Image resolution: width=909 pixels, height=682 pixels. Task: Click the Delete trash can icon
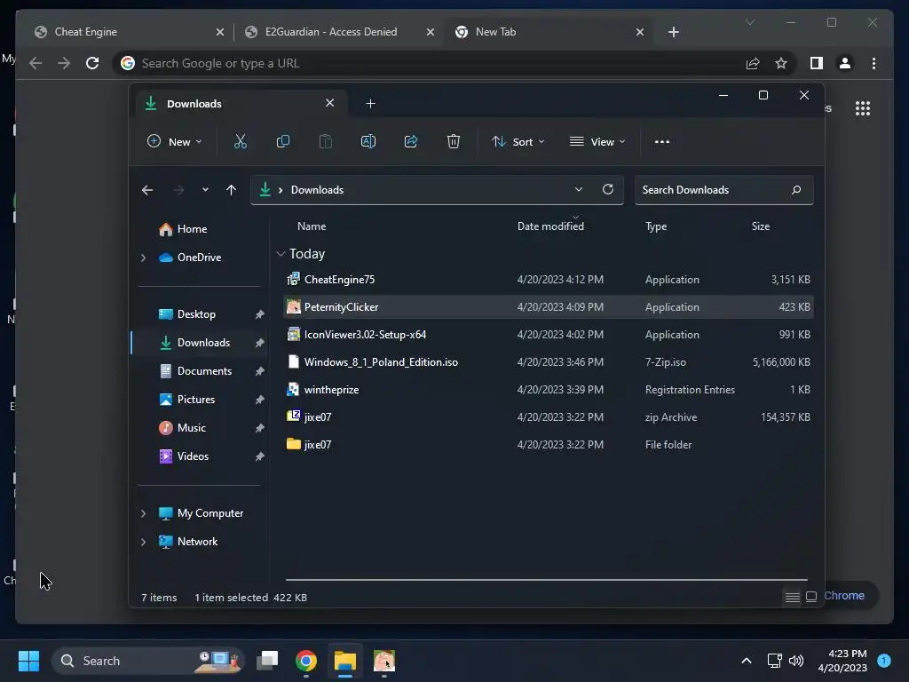pos(454,141)
